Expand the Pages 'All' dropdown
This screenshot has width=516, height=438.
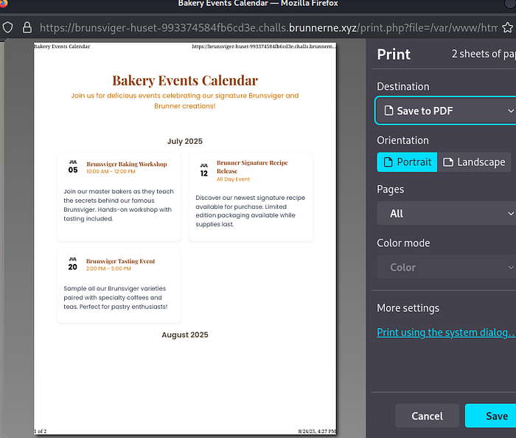445,213
